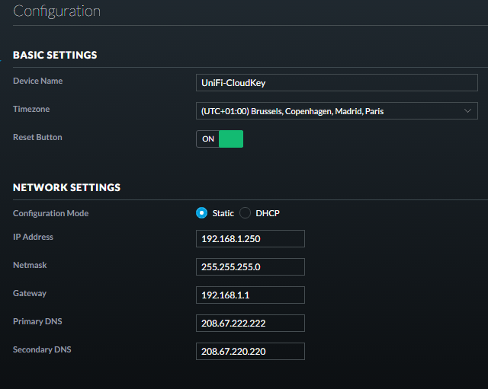Toggle the Reset Button switch off
Screen dimensions: 488x389
coord(220,139)
